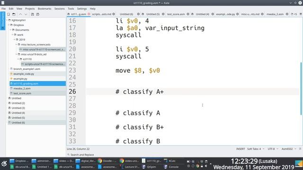Switch to the scripts...asts.md tab

[x=102, y=14]
